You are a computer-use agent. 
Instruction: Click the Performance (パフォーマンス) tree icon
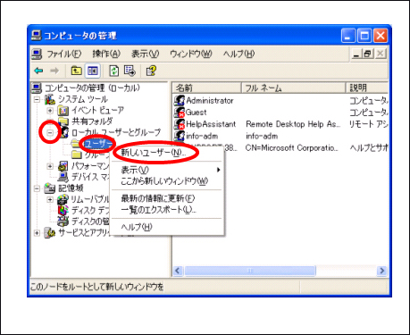[x=63, y=166]
